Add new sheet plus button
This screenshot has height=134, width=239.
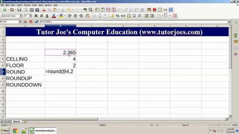pos(25,122)
